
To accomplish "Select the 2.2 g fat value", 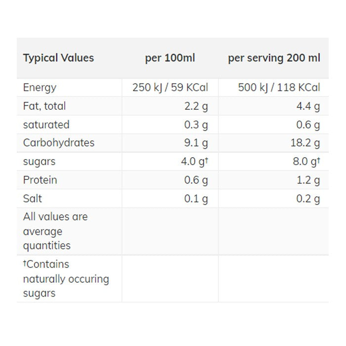I will [x=196, y=106].
